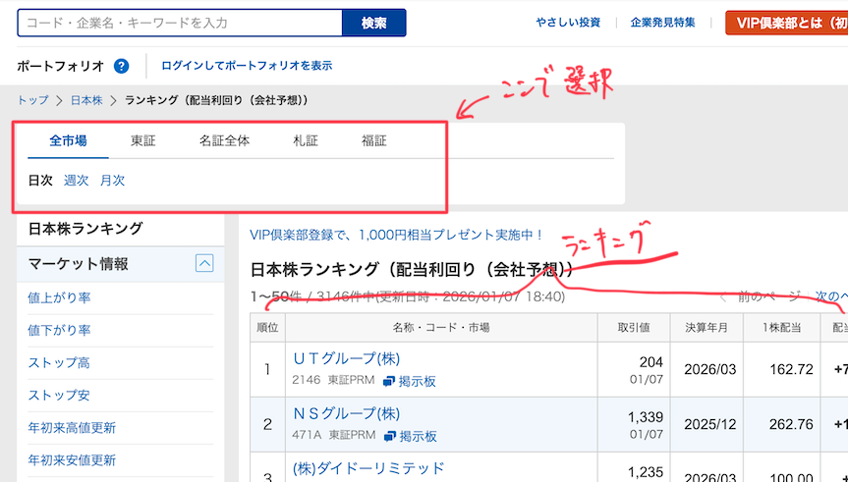
Task: Select the 福証 tab
Action: (373, 140)
